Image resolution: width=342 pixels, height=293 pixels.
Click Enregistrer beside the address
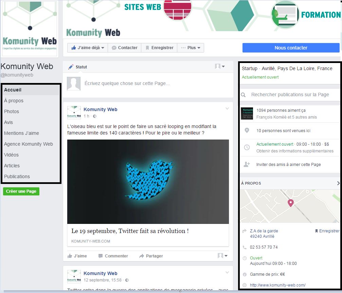[x=327, y=231]
